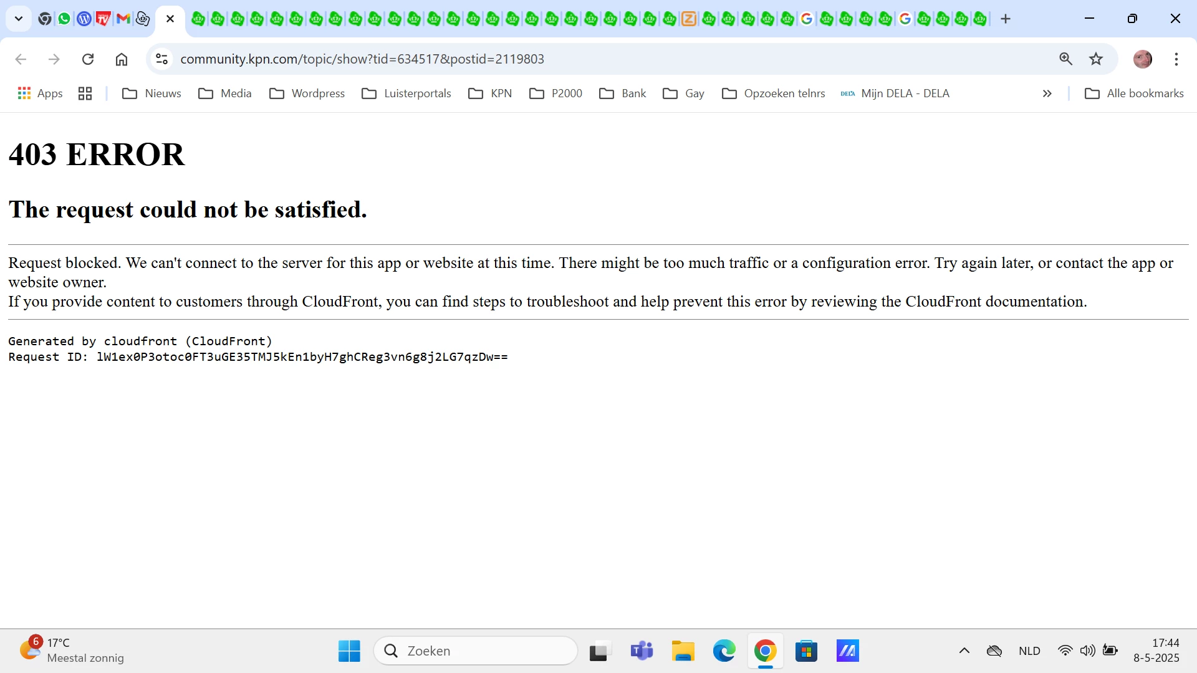Bookmark this page with the star icon
The image size is (1197, 673).
1096,59
